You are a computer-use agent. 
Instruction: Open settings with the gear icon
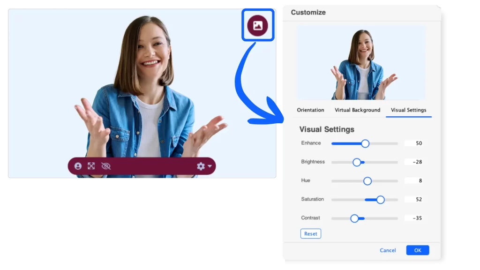[201, 166]
